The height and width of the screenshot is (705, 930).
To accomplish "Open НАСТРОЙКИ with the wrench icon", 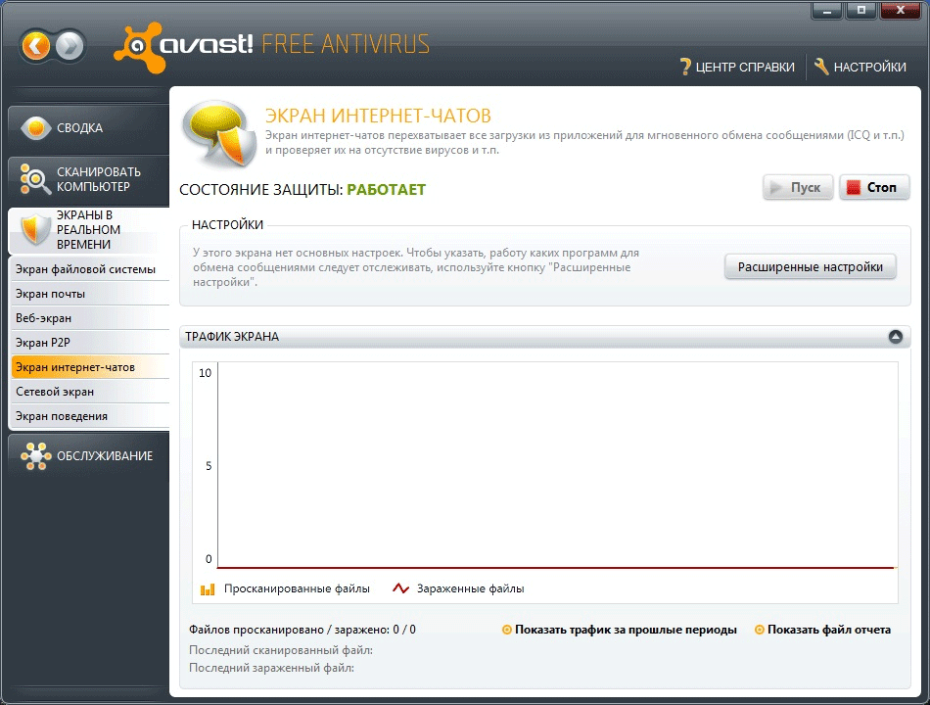I will (x=860, y=67).
